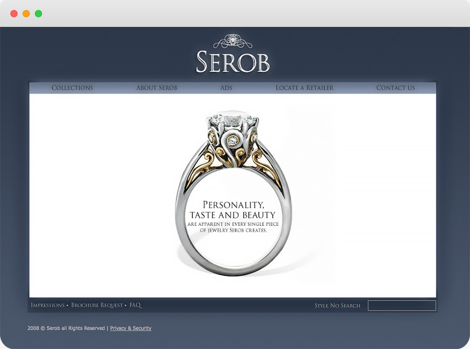470x349 pixels.
Task: Click the red close window button
Action: coord(14,14)
